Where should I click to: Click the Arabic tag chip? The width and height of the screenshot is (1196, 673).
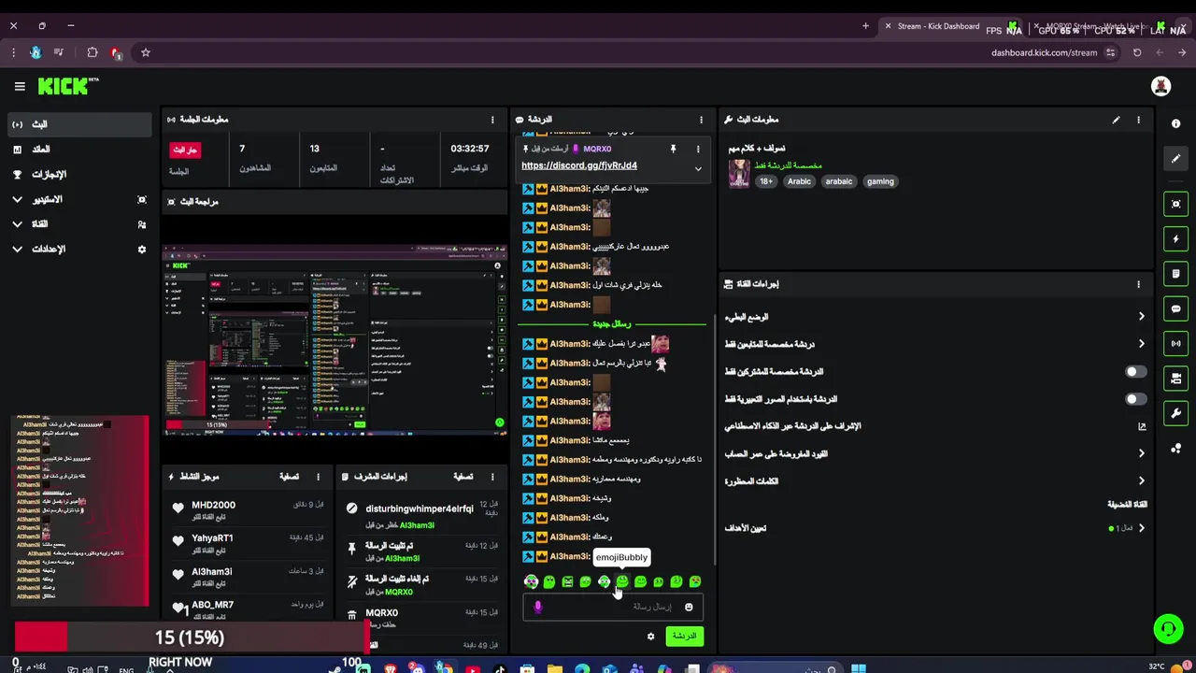(799, 181)
